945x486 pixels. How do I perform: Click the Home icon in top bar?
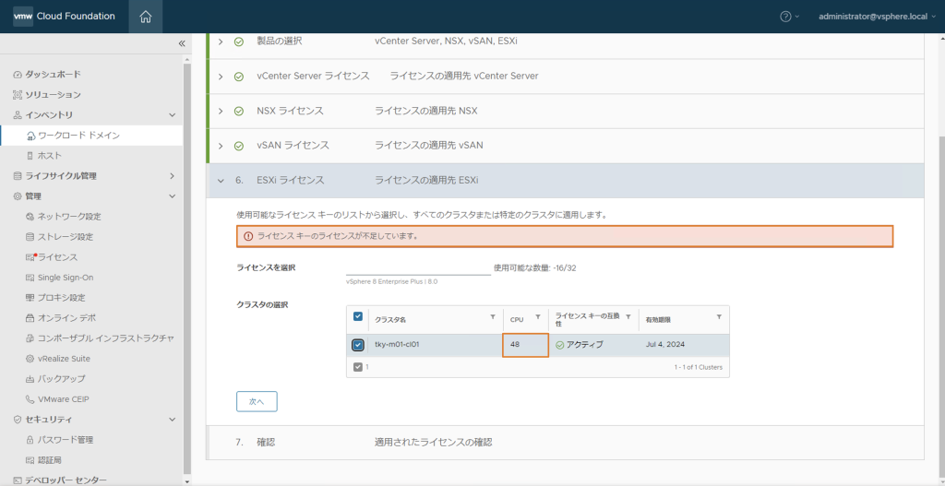(145, 17)
